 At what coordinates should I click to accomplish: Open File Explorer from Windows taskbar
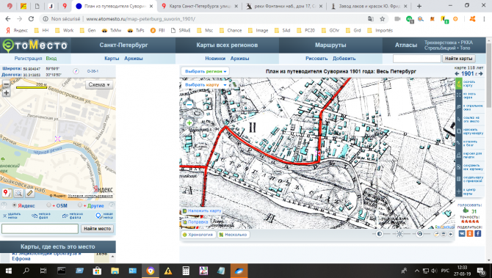click(x=115, y=271)
